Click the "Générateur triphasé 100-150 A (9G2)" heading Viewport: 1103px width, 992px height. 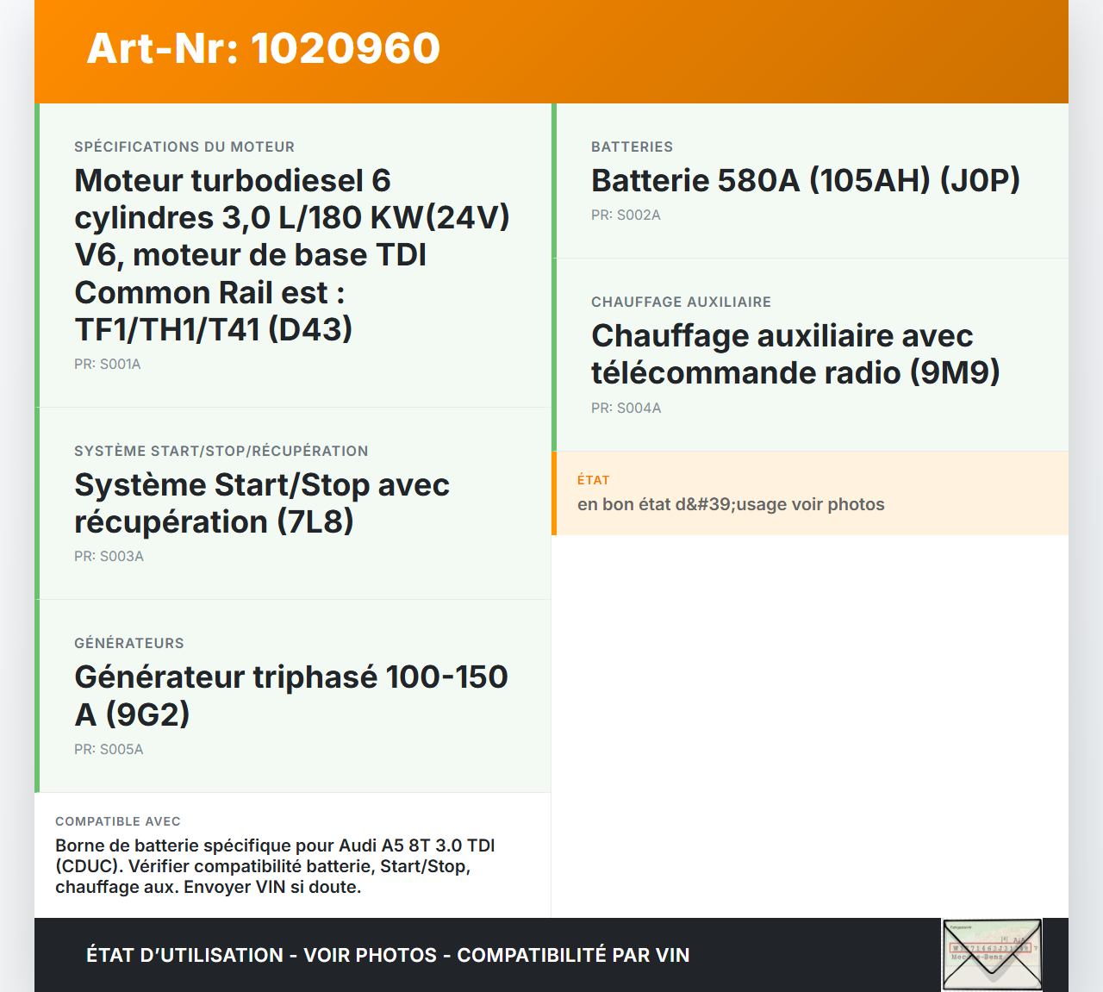(291, 696)
